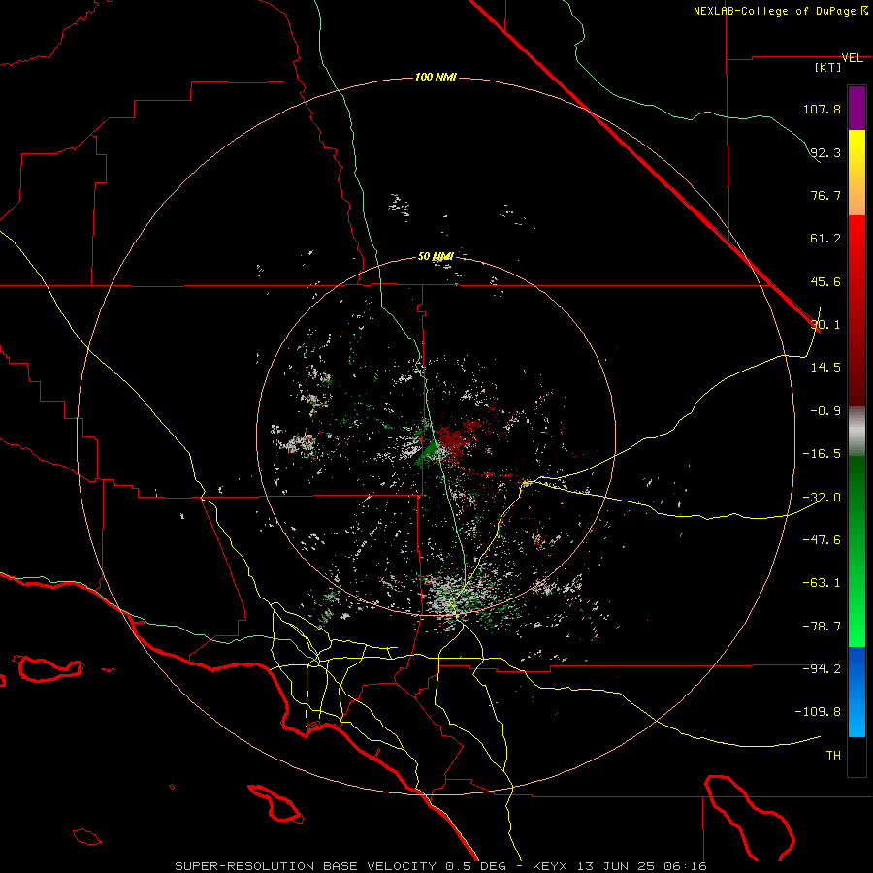This screenshot has width=873, height=873.
Task: Click the 14.5 velocity scale value
Action: click(x=825, y=368)
